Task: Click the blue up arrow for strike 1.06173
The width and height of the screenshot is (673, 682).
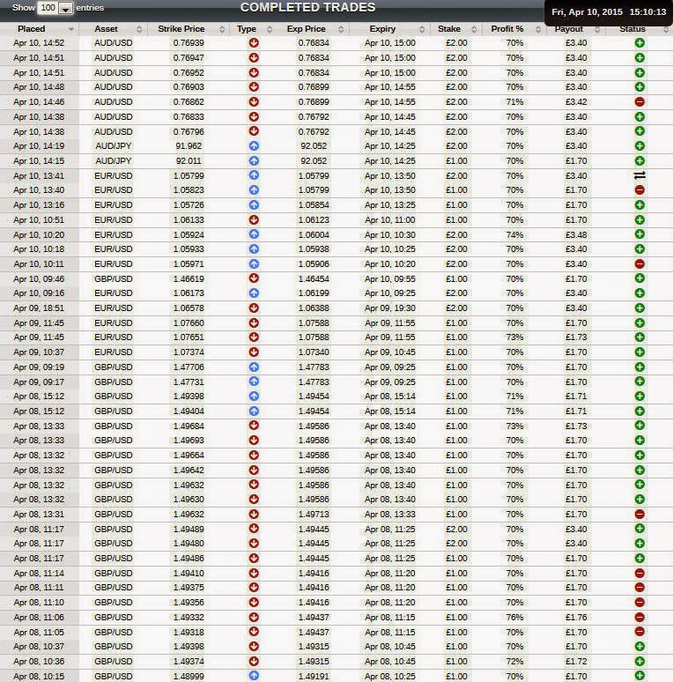Action: [254, 293]
